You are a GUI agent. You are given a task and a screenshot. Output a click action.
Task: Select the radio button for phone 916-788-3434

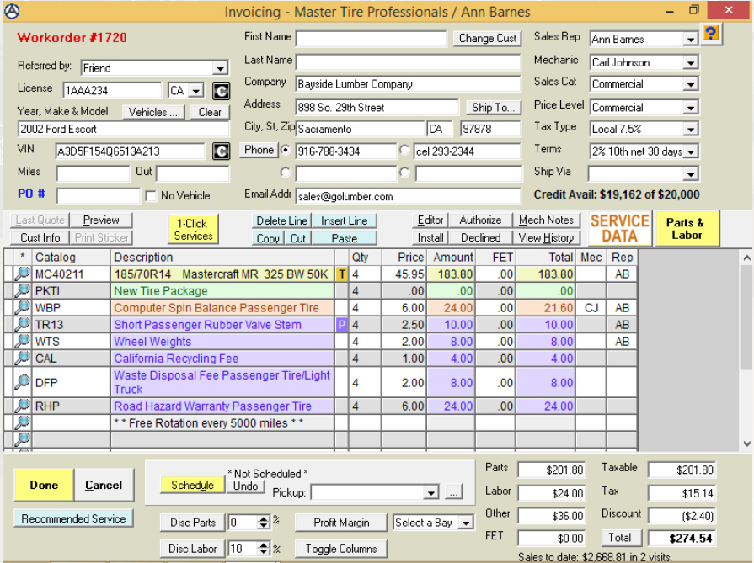click(x=286, y=151)
